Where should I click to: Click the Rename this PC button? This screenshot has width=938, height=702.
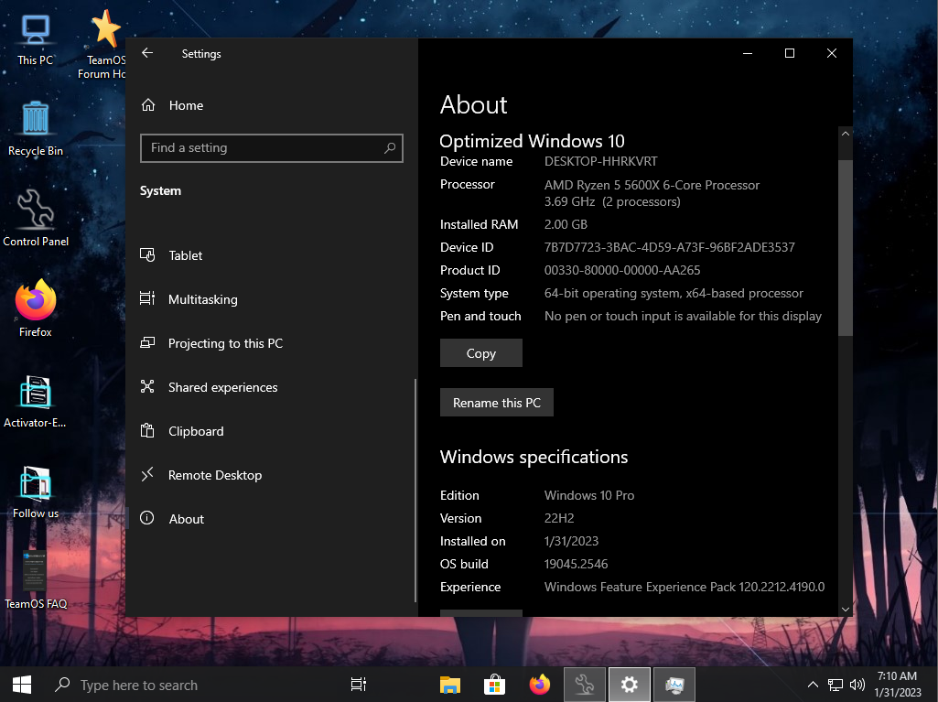497,403
